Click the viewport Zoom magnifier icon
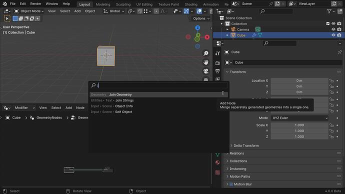Viewport: 345px width, 194px height. click(x=206, y=53)
